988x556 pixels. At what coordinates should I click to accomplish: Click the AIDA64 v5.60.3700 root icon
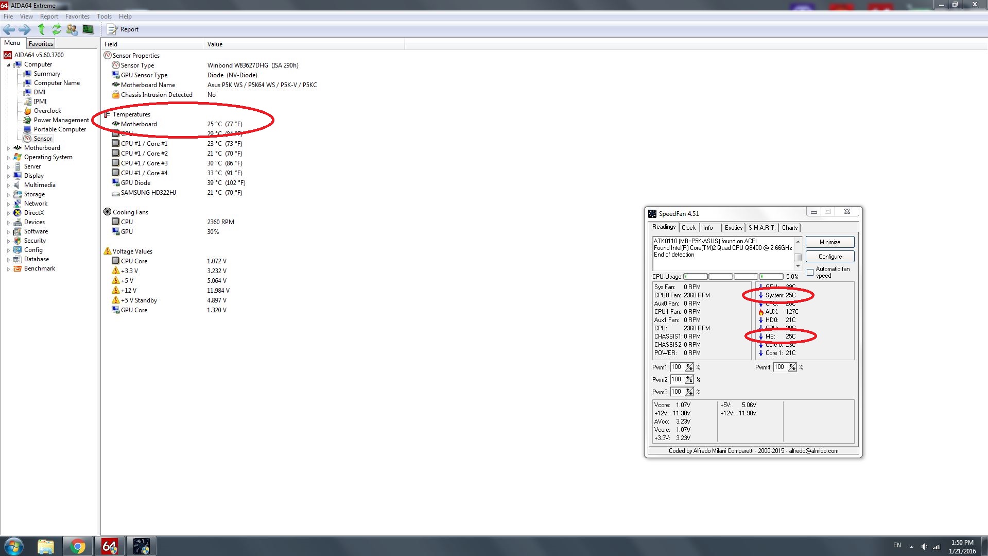coord(8,55)
